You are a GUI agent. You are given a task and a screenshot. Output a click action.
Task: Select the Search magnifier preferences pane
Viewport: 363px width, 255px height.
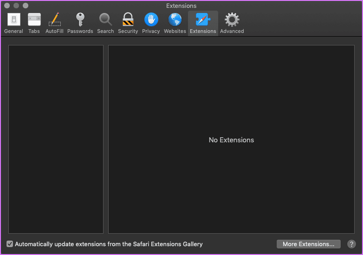tap(105, 23)
